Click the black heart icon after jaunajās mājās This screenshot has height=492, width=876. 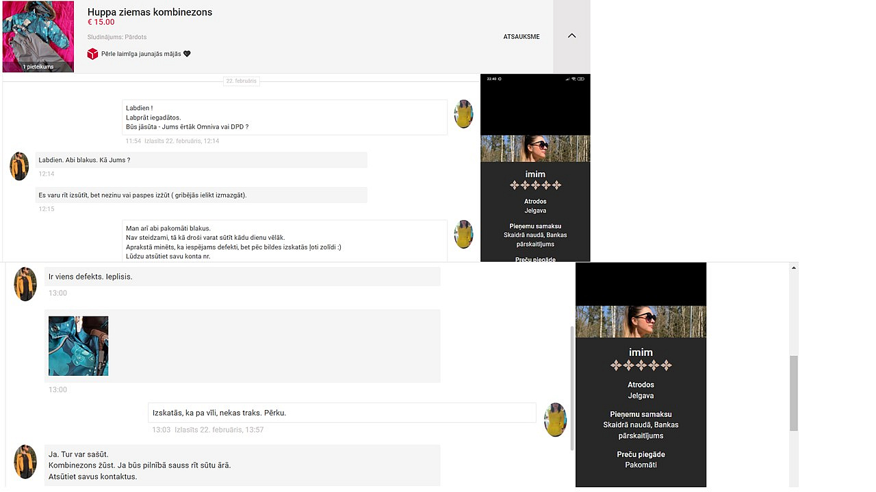[x=187, y=54]
